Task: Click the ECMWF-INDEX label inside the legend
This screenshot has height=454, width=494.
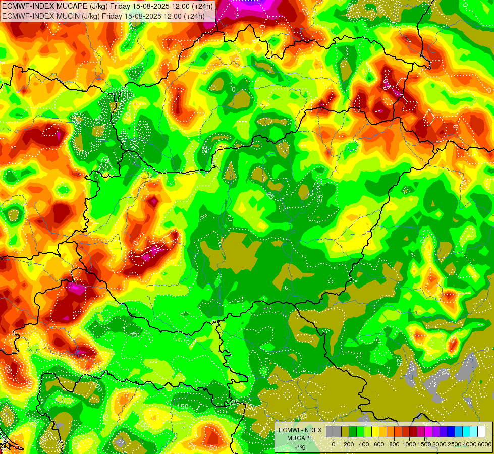Action: point(300,430)
